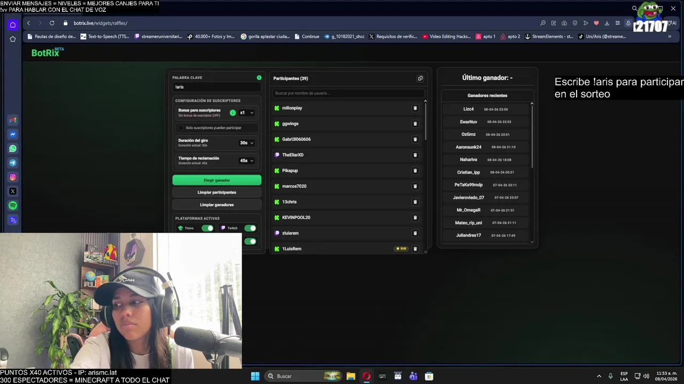Delete zluisrem from the participants

[415, 233]
